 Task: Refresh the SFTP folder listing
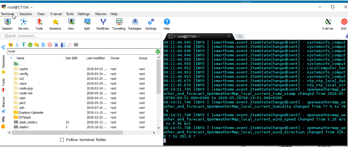pos(30,45)
